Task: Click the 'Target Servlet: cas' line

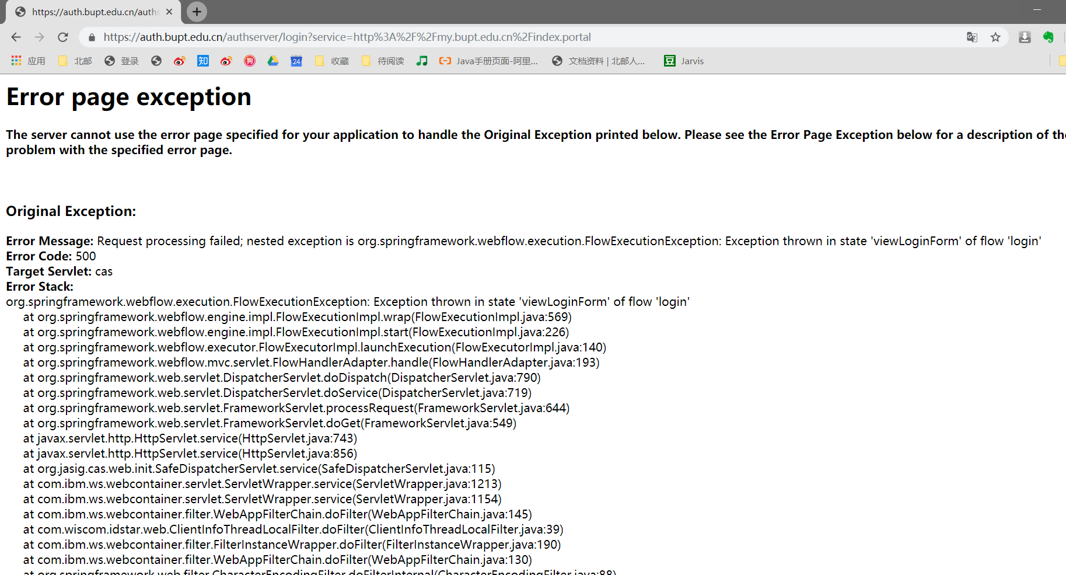Action: point(59,271)
